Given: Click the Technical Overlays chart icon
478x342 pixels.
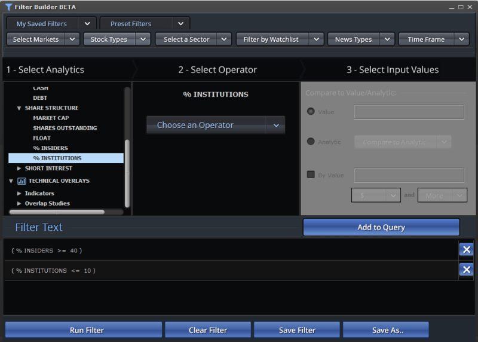Looking at the screenshot, I should point(22,181).
